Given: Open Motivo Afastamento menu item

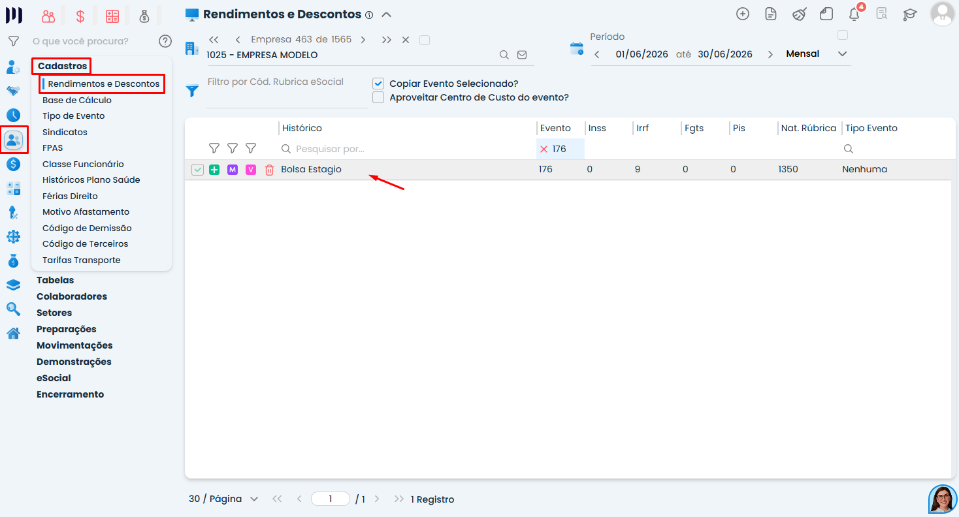Looking at the screenshot, I should click(86, 211).
